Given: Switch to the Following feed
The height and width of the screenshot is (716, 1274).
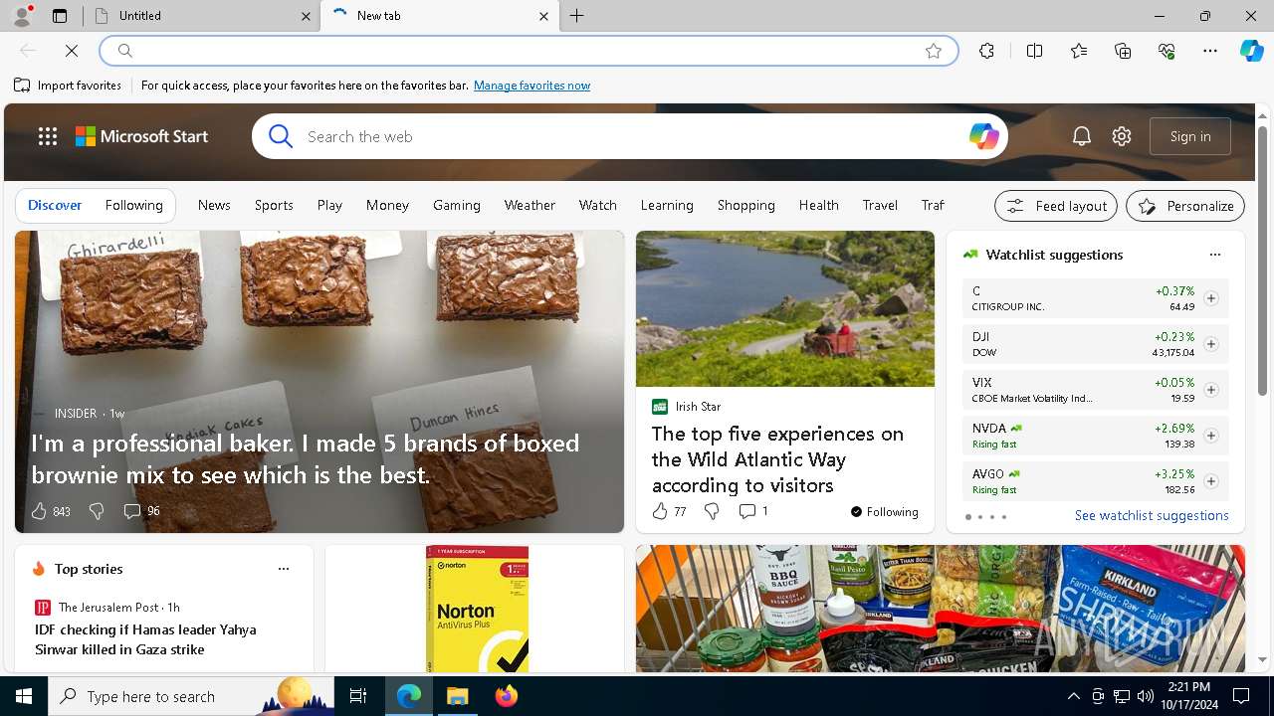Looking at the screenshot, I should pyautogui.click(x=133, y=205).
